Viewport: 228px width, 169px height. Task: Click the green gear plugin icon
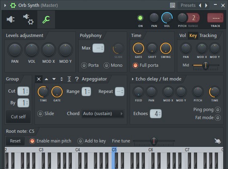pos(13,5)
